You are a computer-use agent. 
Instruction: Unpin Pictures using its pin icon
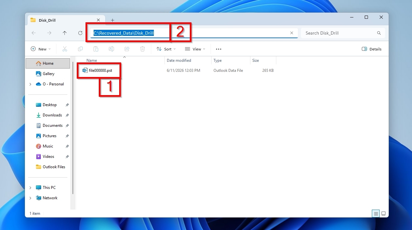(x=67, y=136)
